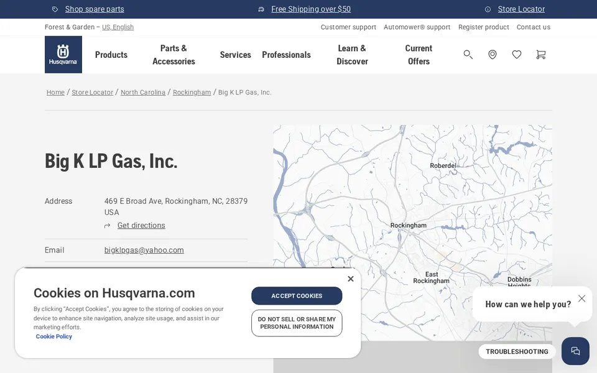Click the Troubleshooting button
597x373 pixels.
coord(517,352)
